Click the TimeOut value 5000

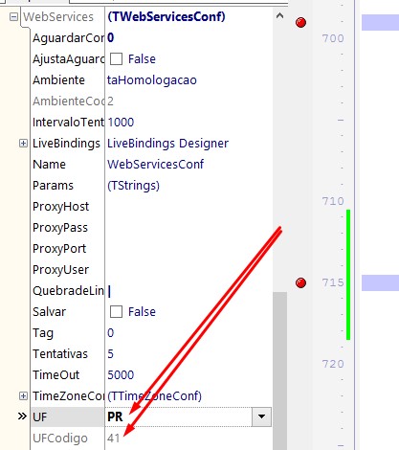coord(121,375)
